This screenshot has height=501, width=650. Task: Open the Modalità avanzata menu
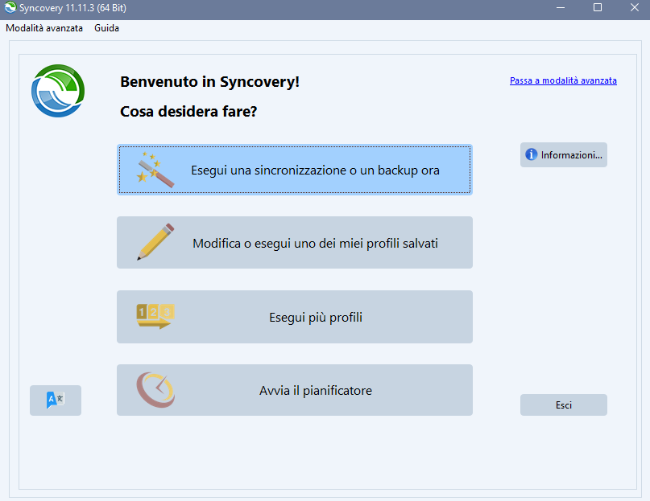[x=44, y=28]
